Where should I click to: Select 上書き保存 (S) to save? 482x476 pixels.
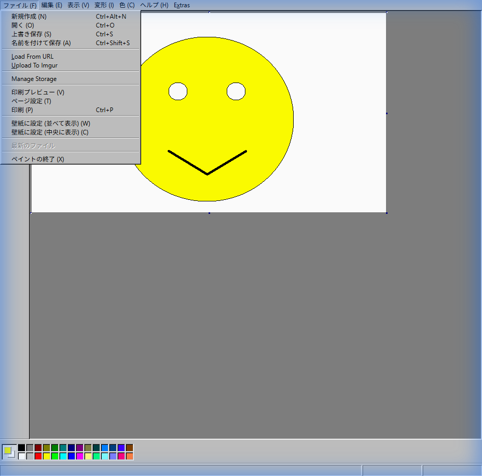coord(31,34)
